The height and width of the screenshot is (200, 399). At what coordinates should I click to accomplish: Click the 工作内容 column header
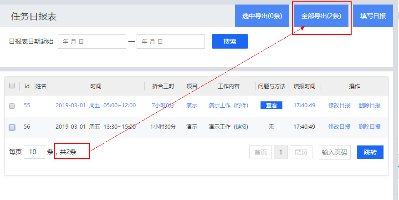[x=229, y=86]
